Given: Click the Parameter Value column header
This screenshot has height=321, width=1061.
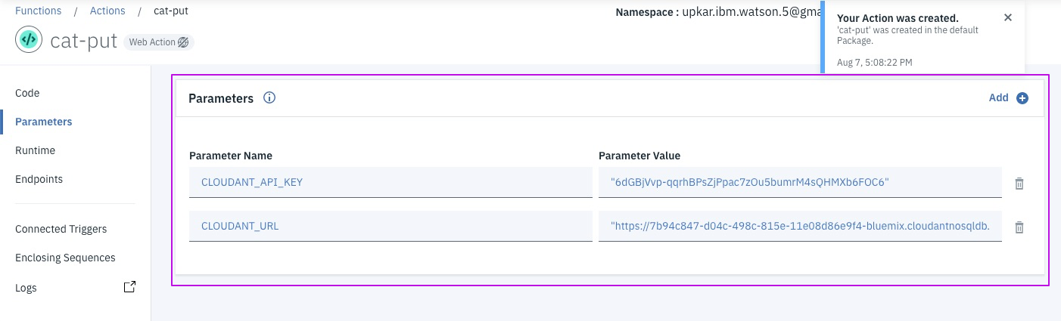Looking at the screenshot, I should tap(639, 156).
